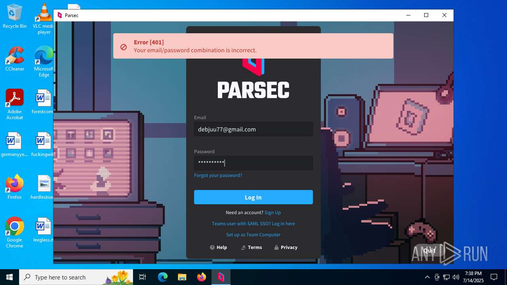Viewport: 507px width, 285px height.
Task: Click the Parsec logo in title bar
Action: [x=60, y=15]
